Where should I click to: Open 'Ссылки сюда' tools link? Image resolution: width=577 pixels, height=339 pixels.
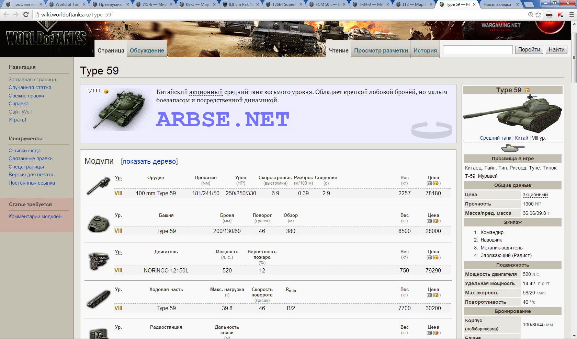click(24, 151)
